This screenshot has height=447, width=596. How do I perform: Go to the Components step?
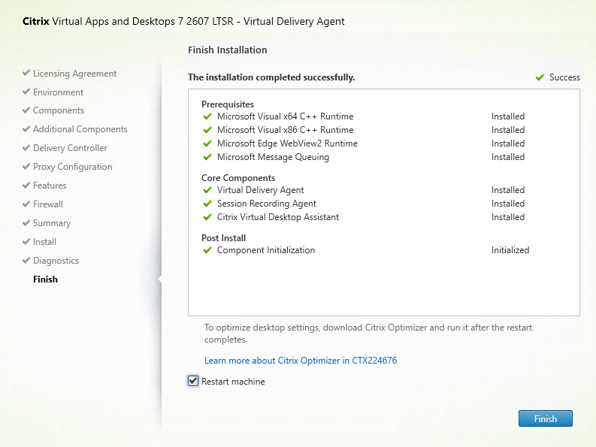[x=58, y=110]
